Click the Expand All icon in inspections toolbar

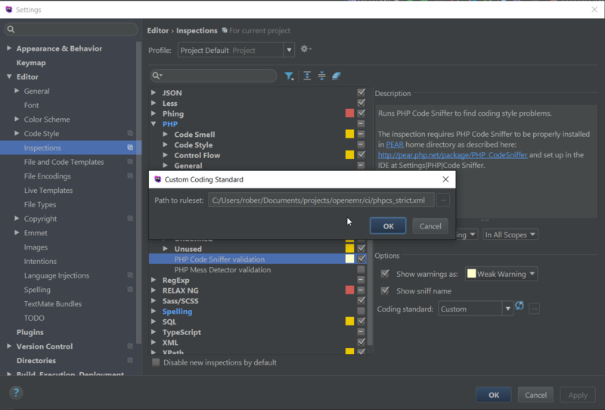pos(307,76)
